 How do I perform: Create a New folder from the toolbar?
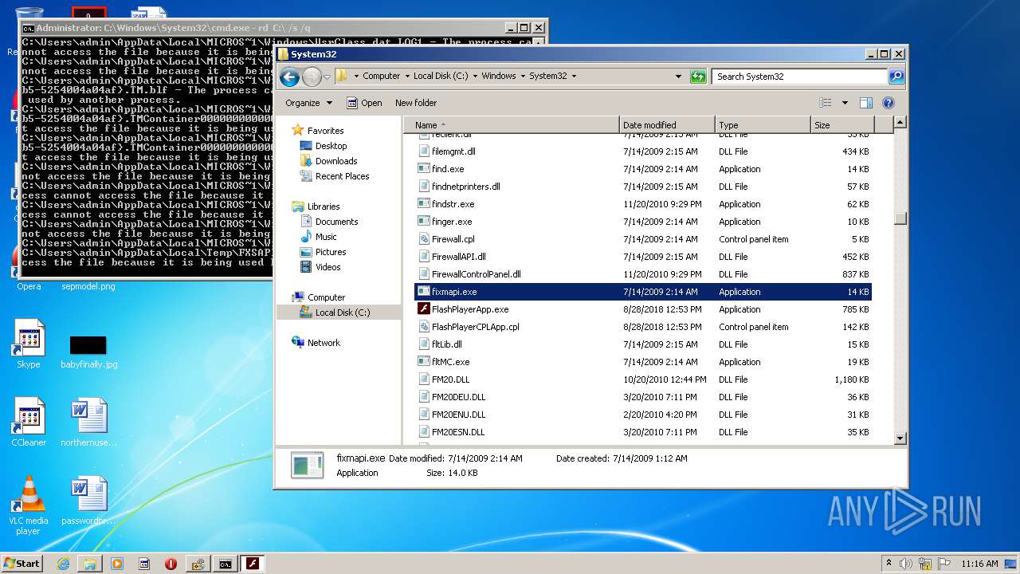[x=416, y=103]
